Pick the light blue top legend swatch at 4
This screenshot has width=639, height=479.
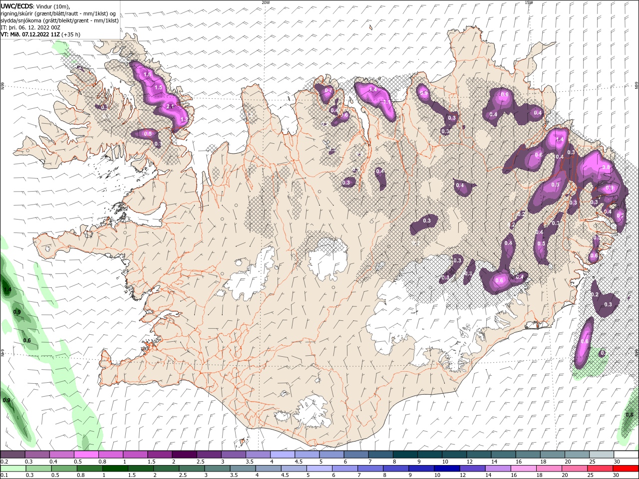point(283,455)
